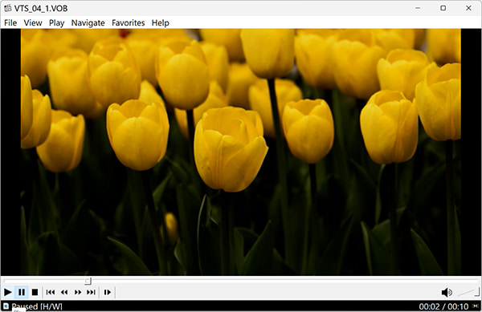
Task: Click the Pause button
Action: [x=22, y=292]
